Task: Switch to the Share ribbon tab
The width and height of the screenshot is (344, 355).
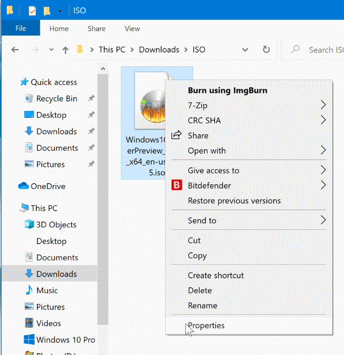Action: pyautogui.click(x=96, y=28)
